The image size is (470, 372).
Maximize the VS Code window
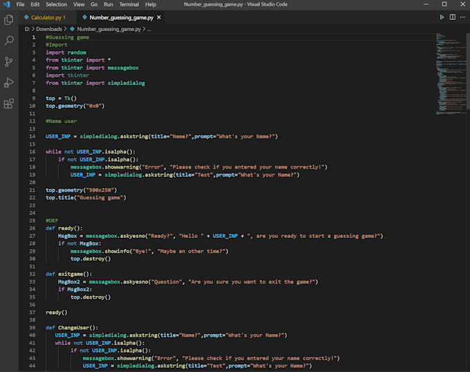pyautogui.click(x=444, y=4)
